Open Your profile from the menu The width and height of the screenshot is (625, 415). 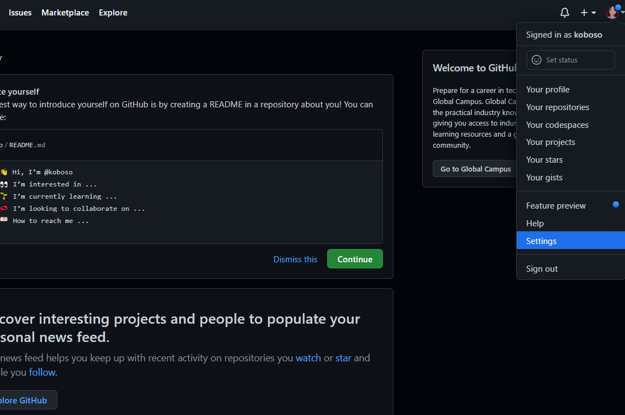click(x=570, y=90)
